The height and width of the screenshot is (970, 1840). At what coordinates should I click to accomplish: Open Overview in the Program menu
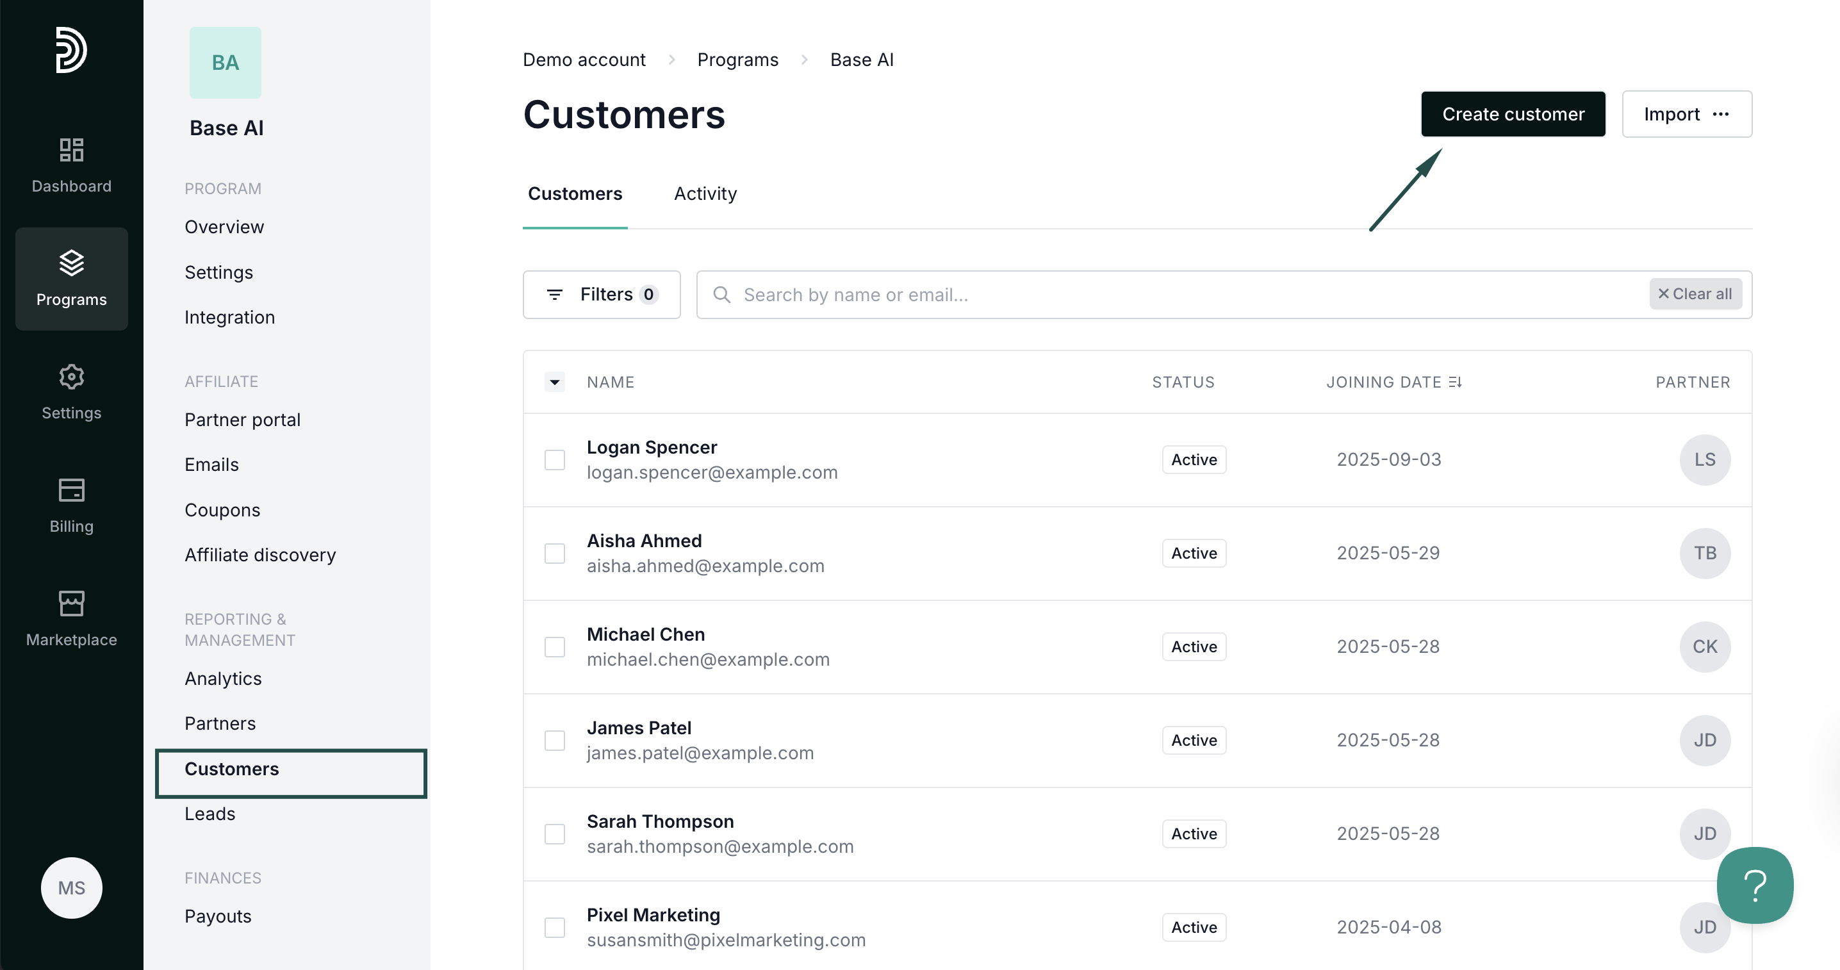[224, 227]
